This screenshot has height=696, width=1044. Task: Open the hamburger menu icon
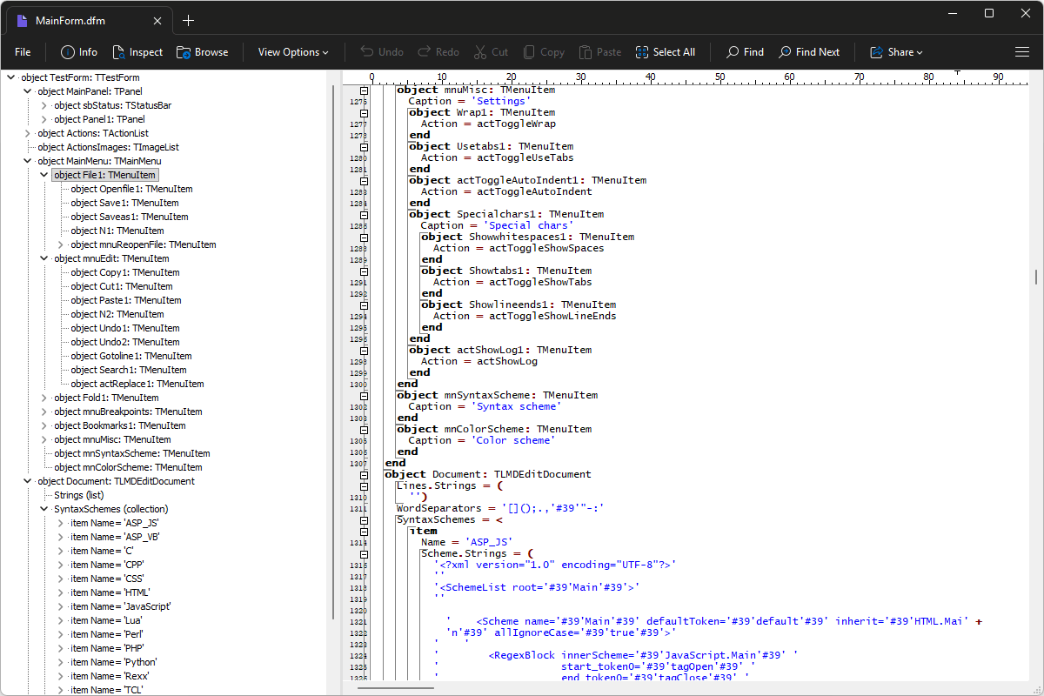pos(1022,52)
